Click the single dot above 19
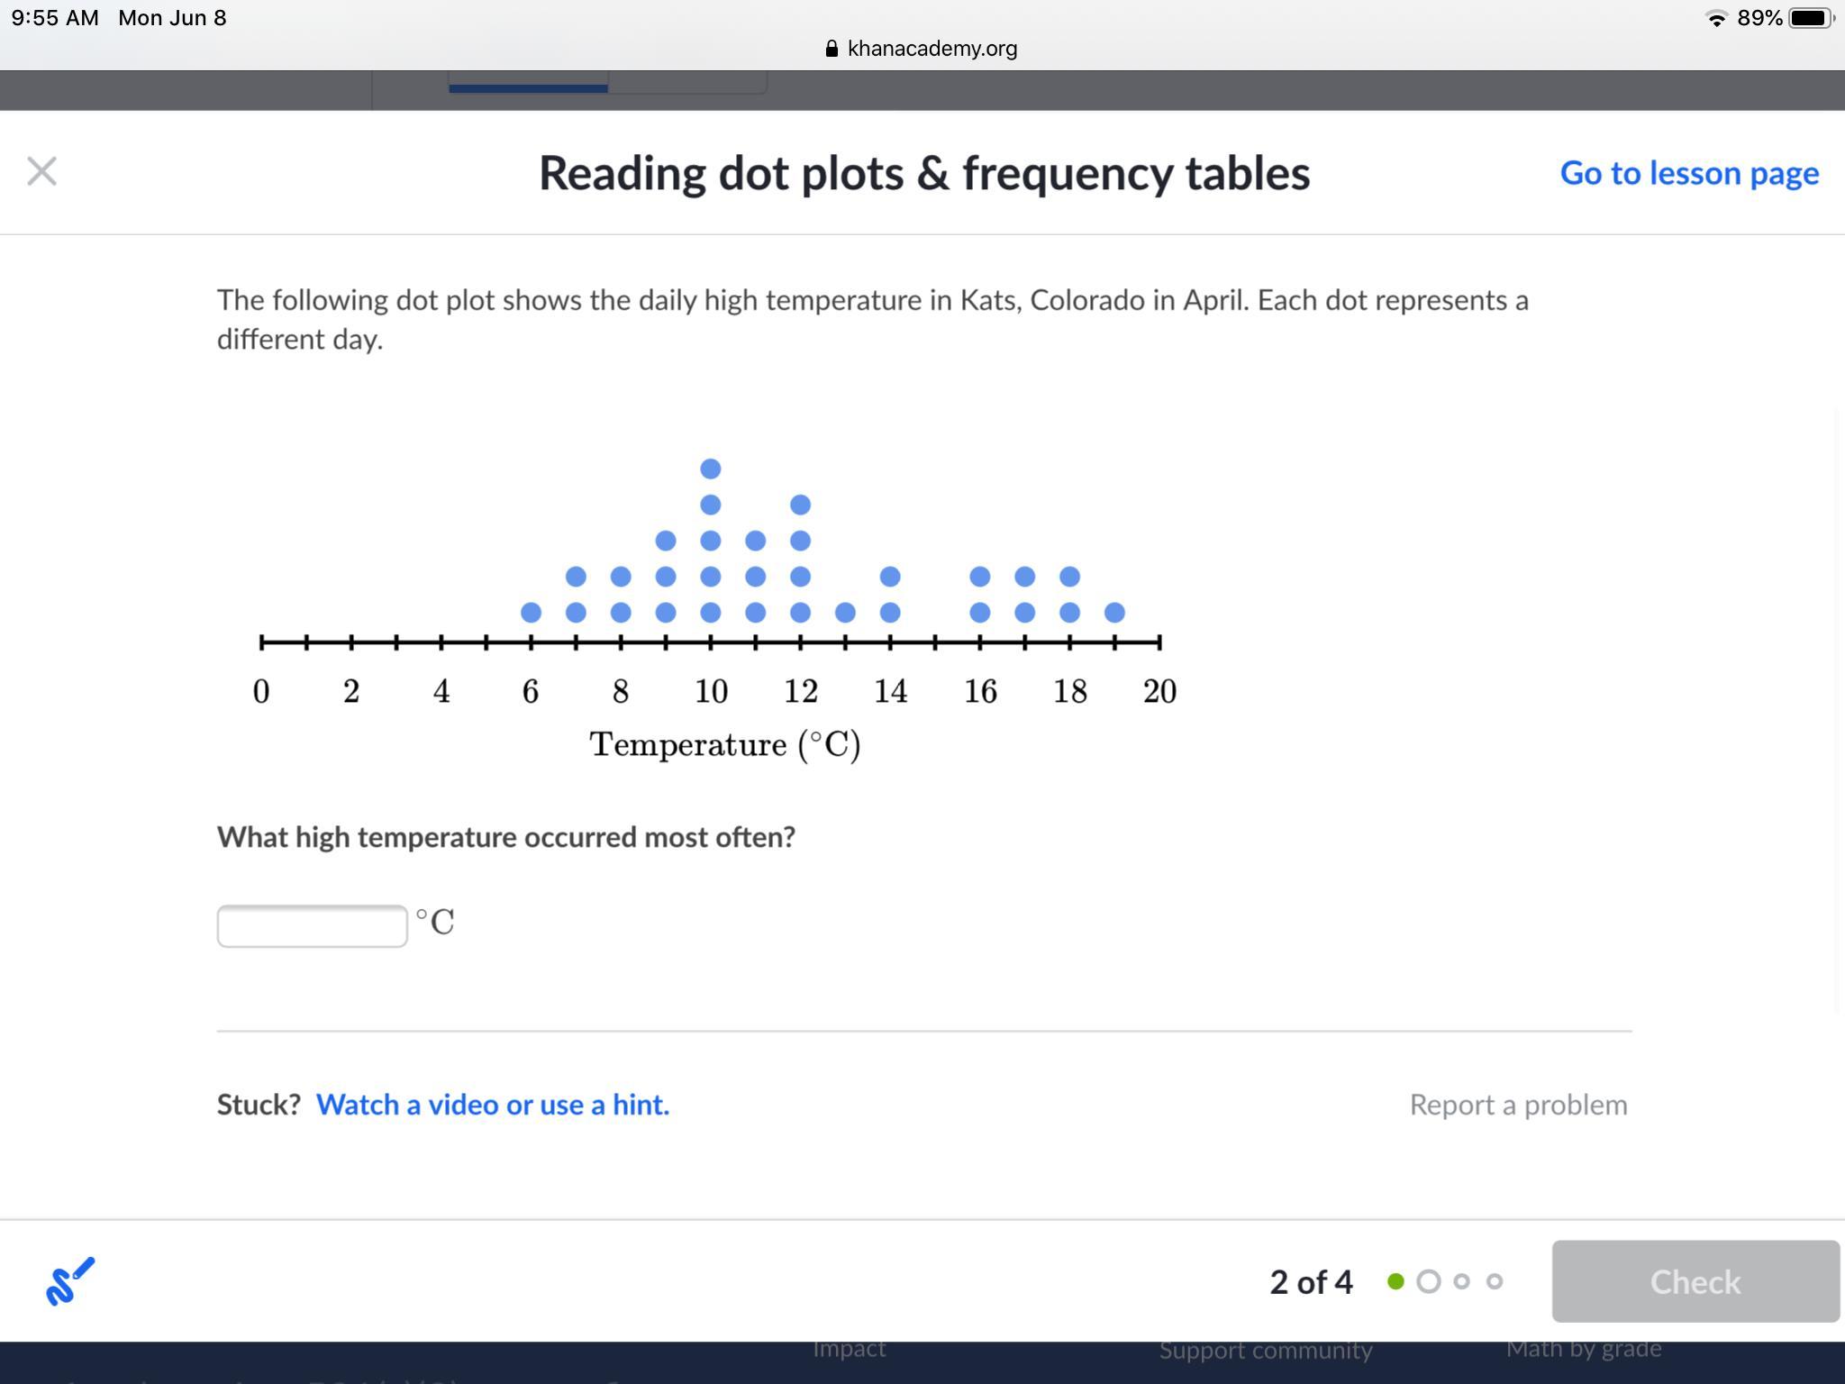Viewport: 1845px width, 1384px height. coord(1114,613)
